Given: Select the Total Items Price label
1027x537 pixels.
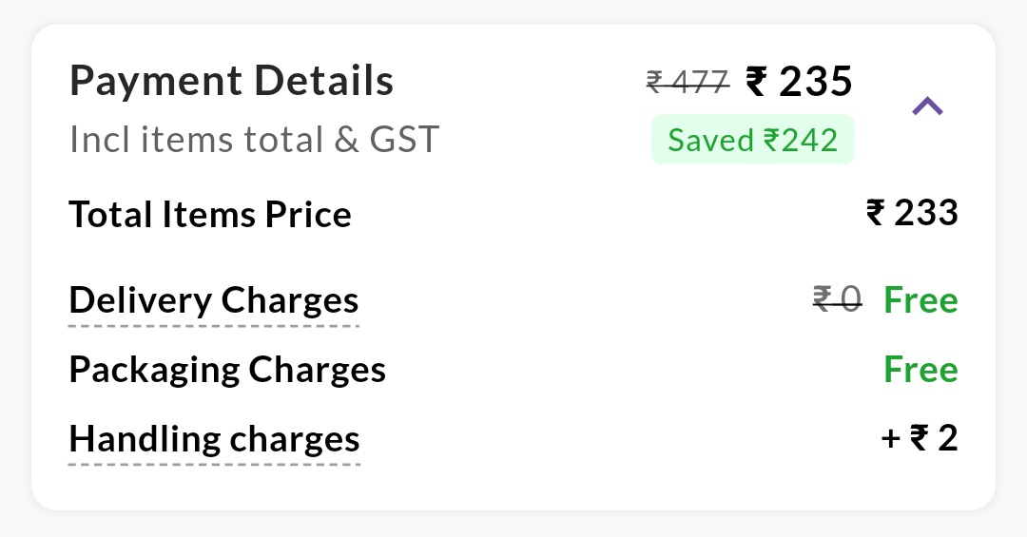Looking at the screenshot, I should point(210,215).
